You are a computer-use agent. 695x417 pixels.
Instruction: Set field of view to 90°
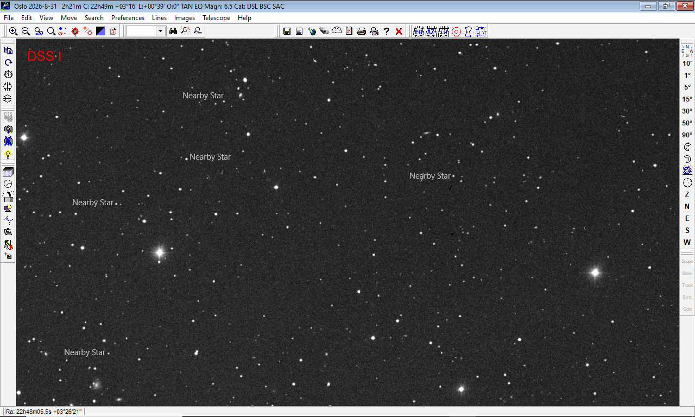[x=687, y=135]
